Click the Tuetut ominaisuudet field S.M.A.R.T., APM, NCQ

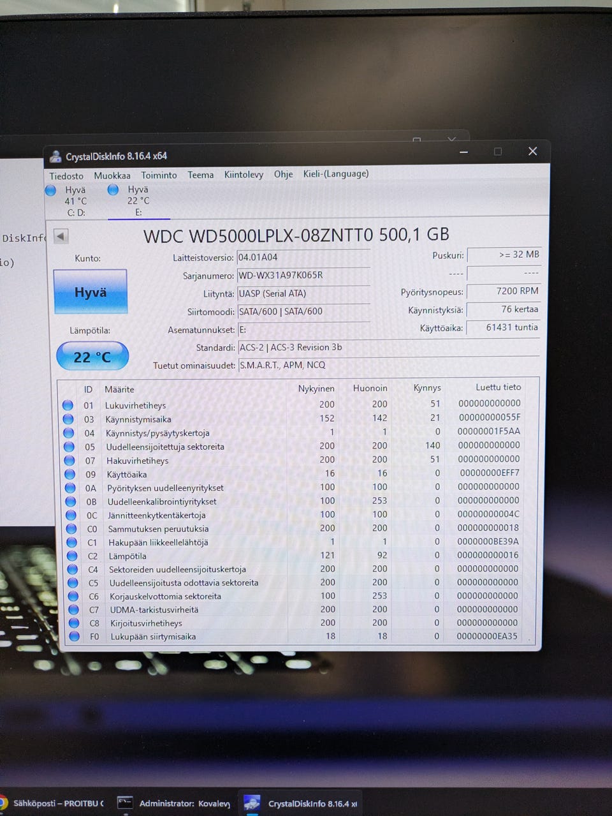click(x=388, y=365)
